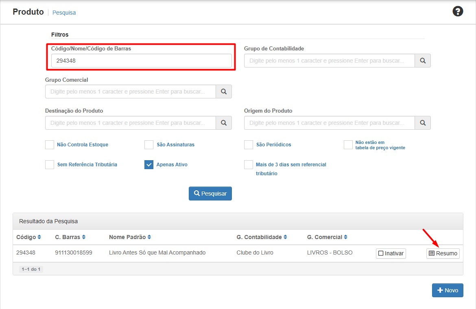Tick the São Periódicos checkbox
The image size is (476, 309).
coord(249,145)
